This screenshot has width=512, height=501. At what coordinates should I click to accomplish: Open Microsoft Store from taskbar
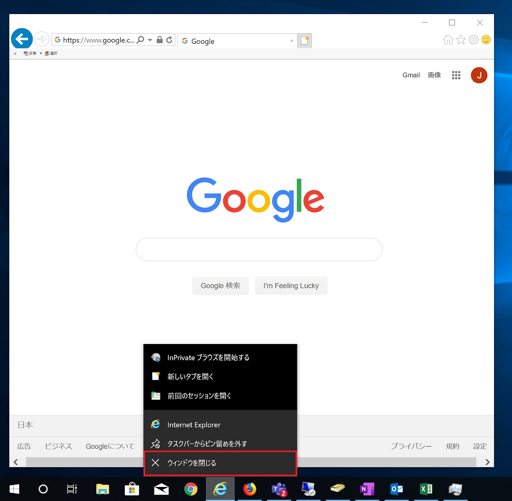tap(132, 489)
